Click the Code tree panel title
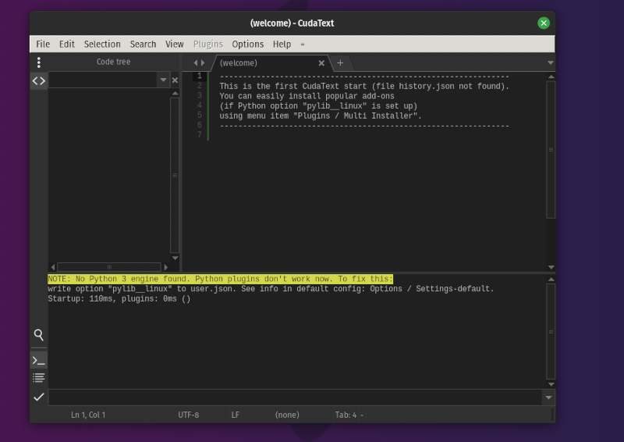624x442 pixels. 113,62
